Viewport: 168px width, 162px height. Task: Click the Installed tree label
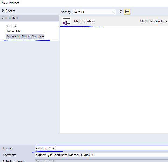tap(12, 18)
